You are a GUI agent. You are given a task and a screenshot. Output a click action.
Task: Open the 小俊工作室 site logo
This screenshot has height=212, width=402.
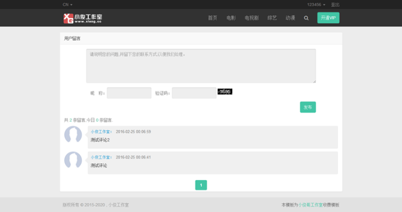[83, 18]
